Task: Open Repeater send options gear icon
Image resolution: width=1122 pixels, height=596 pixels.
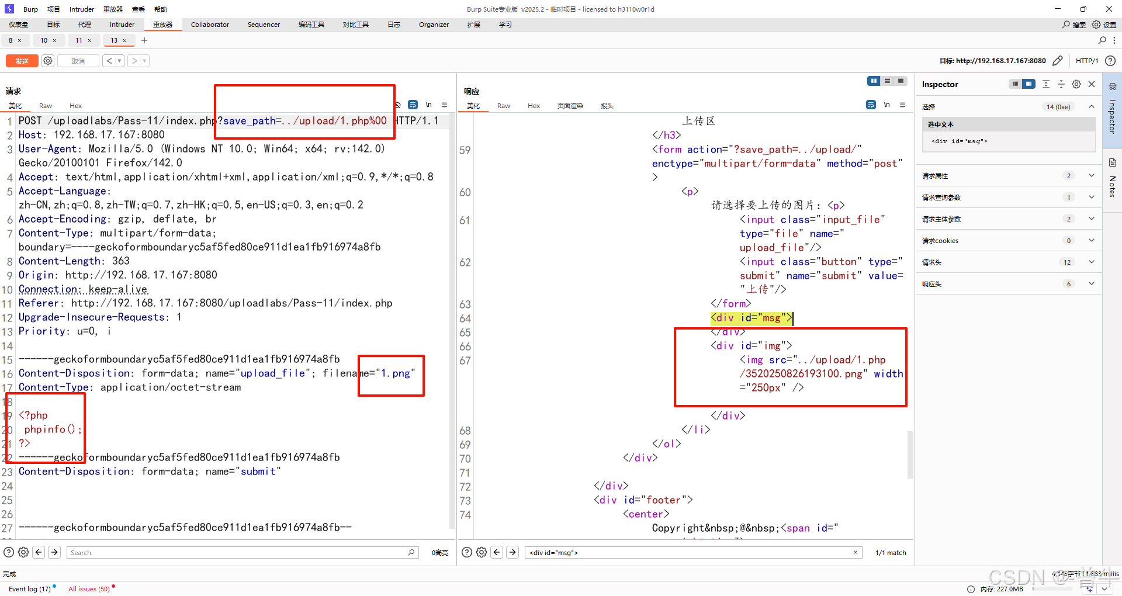Action: [48, 61]
